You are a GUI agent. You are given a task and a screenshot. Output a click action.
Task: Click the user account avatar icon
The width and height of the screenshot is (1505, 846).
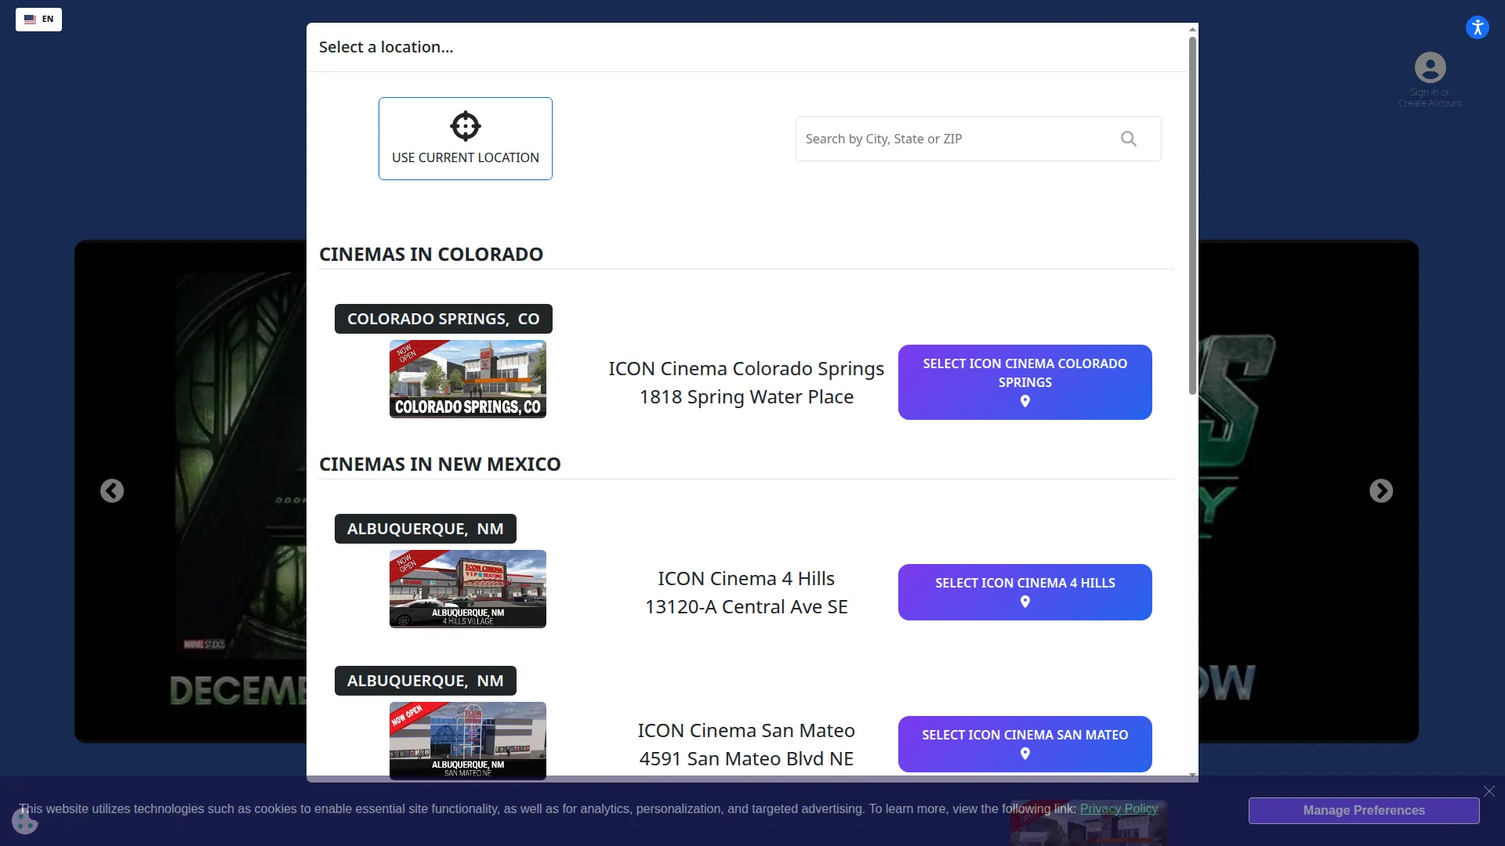[x=1430, y=67]
